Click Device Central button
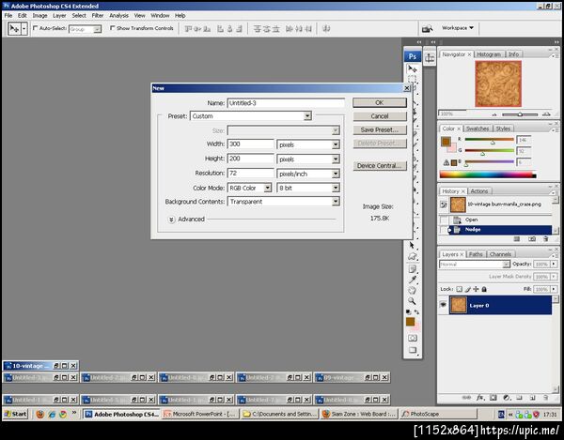This screenshot has width=564, height=440. point(380,166)
